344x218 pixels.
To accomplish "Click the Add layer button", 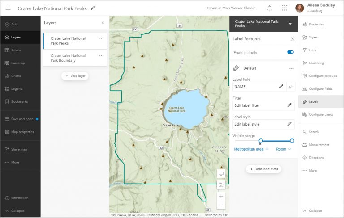I will 75,76.
